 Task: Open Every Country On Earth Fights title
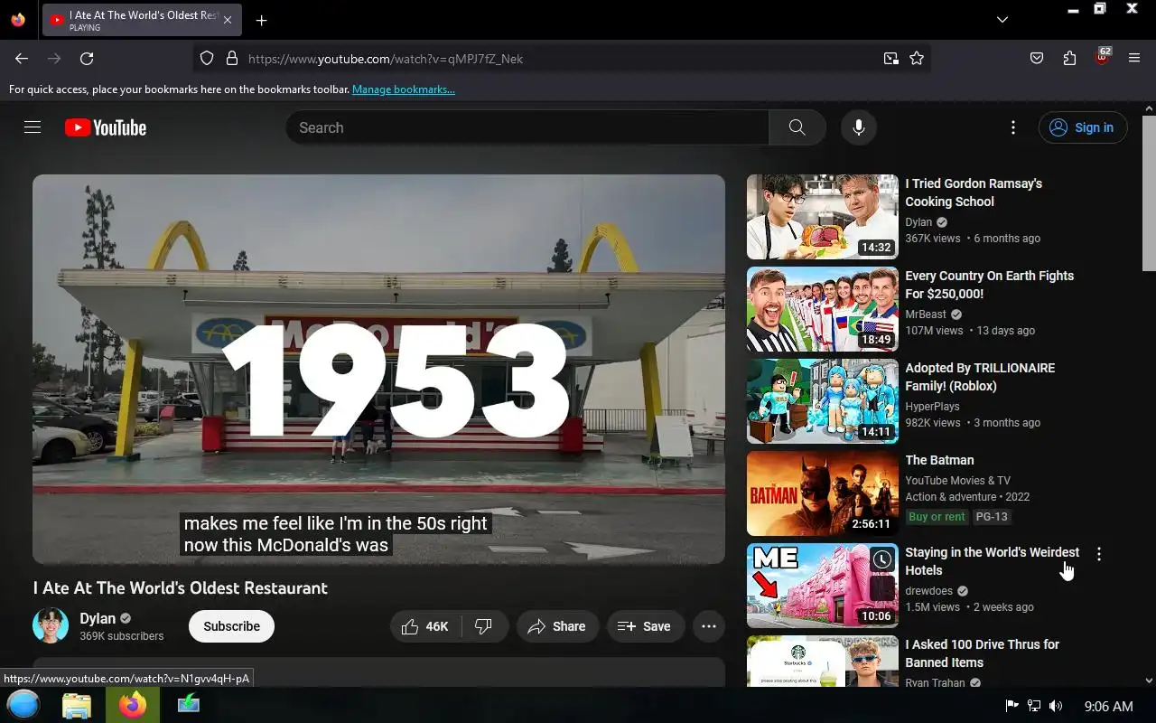[989, 285]
